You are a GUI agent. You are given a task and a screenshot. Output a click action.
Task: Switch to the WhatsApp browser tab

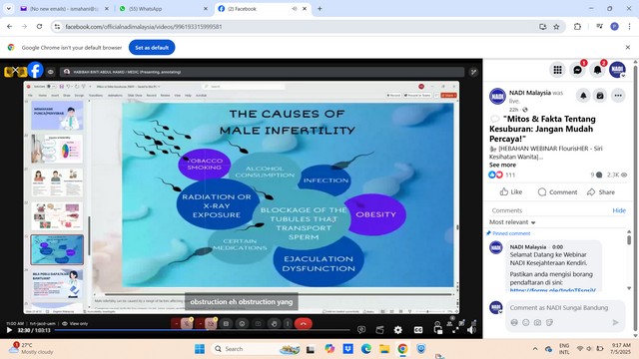(163, 9)
